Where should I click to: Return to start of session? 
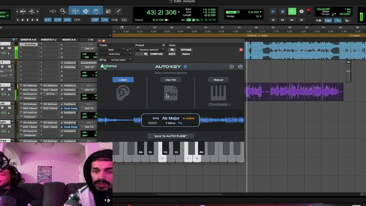(273, 20)
